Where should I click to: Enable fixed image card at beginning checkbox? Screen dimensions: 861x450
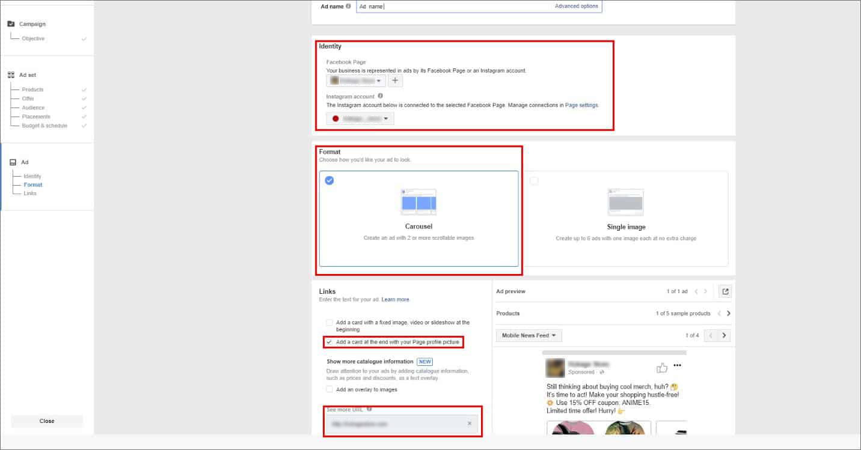(x=329, y=323)
